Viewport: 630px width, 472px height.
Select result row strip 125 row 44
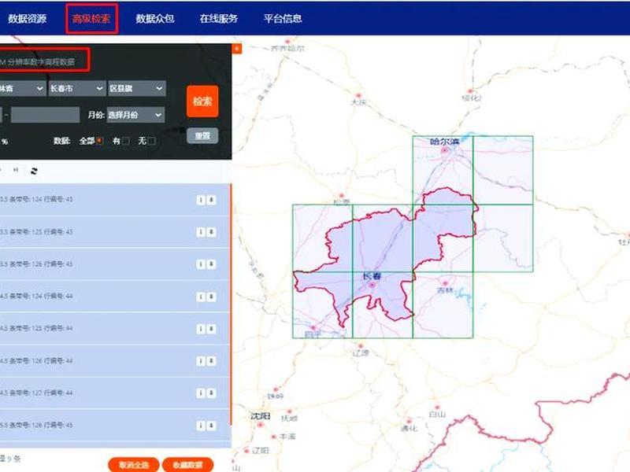pos(115,328)
